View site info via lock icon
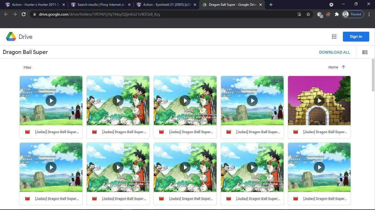 34,14
